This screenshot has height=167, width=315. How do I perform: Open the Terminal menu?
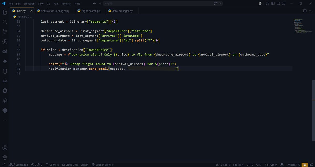point(66,4)
